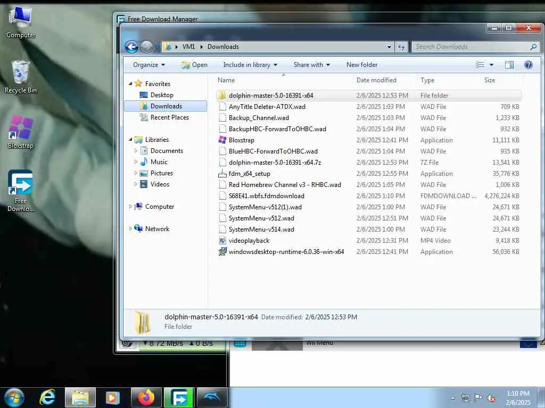Collapse the Libraries tree group

click(131, 140)
